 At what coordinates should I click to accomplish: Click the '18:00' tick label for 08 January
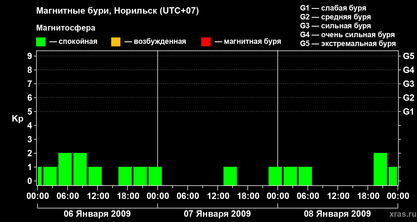click(368, 196)
